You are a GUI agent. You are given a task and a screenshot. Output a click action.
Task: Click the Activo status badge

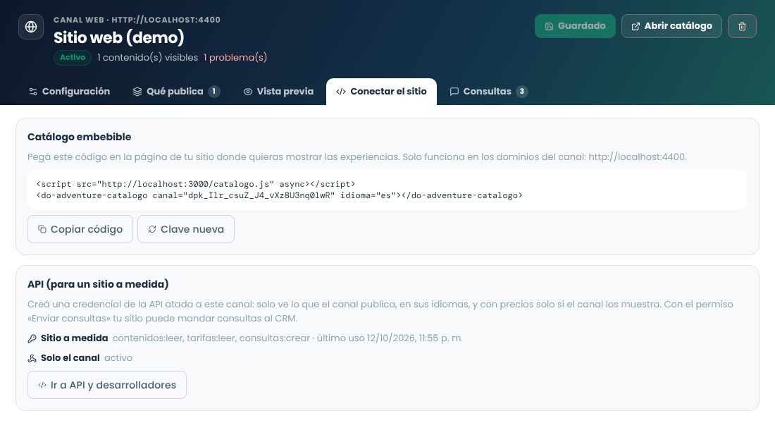pyautogui.click(x=73, y=57)
